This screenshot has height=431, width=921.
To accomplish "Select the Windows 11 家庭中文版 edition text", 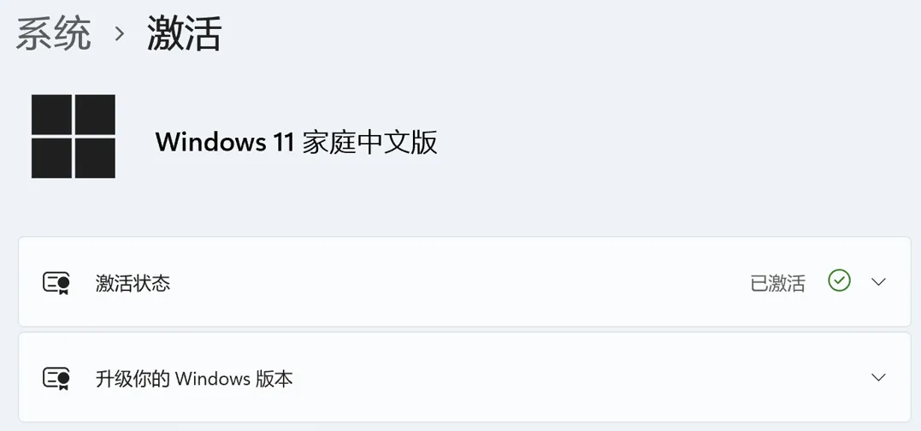I will click(297, 142).
